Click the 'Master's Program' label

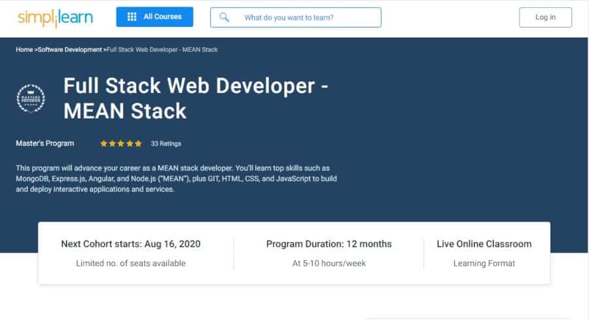45,143
